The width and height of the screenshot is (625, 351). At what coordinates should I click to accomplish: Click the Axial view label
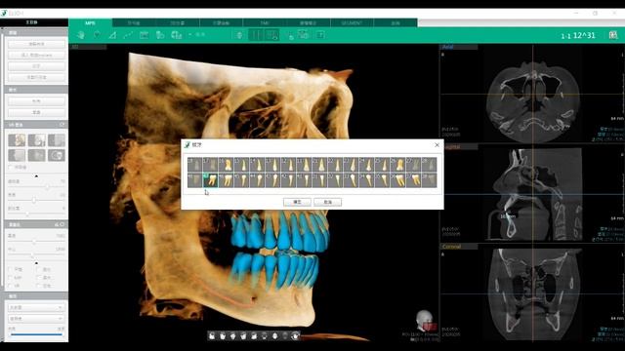tap(448, 47)
